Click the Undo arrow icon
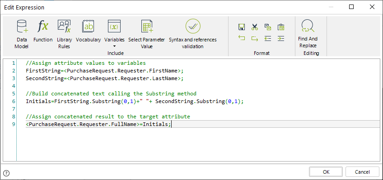 point(242,38)
